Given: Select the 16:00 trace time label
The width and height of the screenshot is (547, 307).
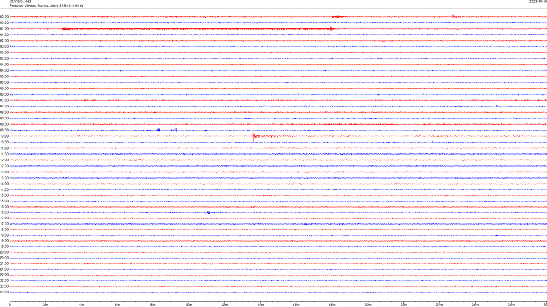Looking at the screenshot, I should tap(4, 207).
